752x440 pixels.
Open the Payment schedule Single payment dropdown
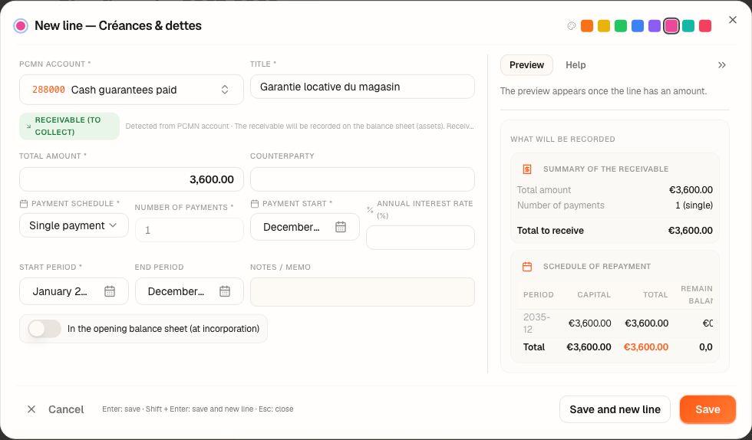[74, 225]
